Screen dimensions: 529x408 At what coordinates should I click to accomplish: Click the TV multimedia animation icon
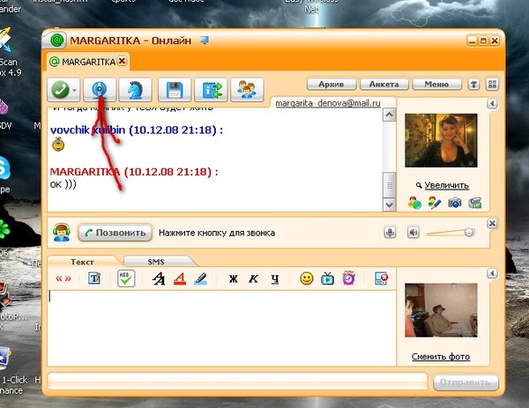tap(328, 278)
